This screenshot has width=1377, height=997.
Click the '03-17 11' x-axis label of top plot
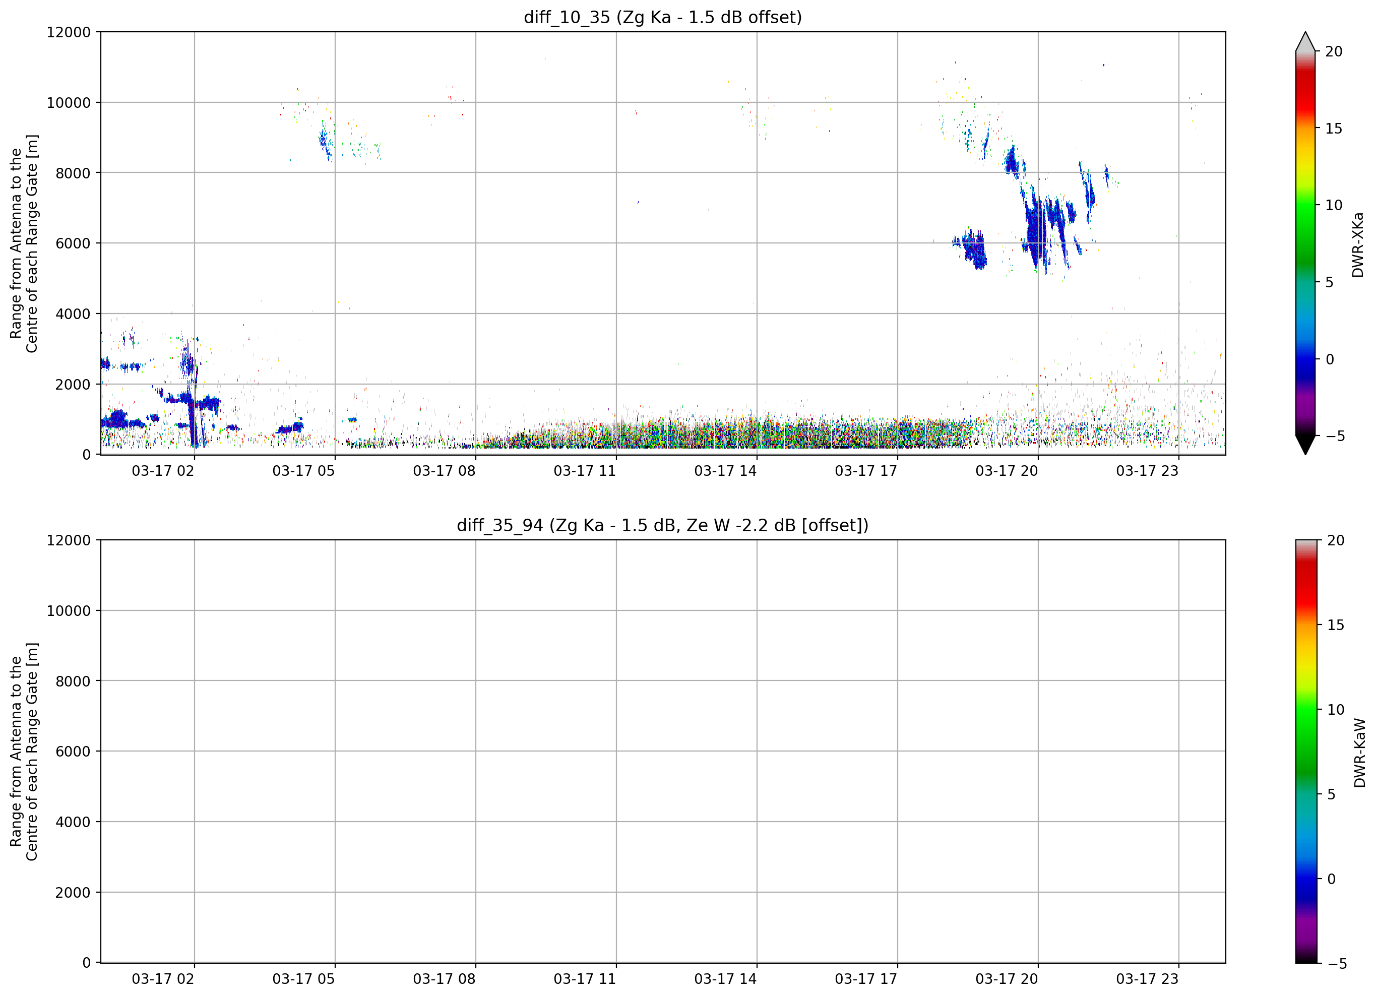585,471
